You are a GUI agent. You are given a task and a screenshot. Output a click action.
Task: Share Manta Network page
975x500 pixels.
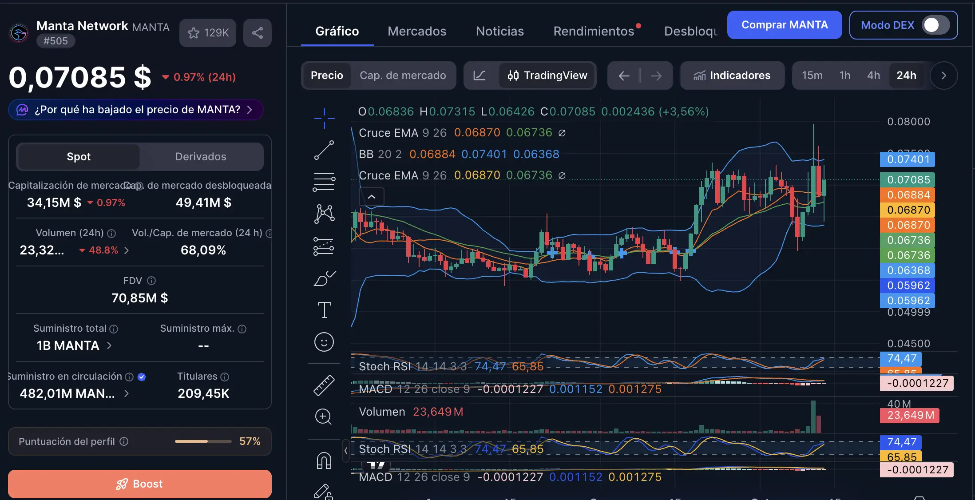(258, 33)
